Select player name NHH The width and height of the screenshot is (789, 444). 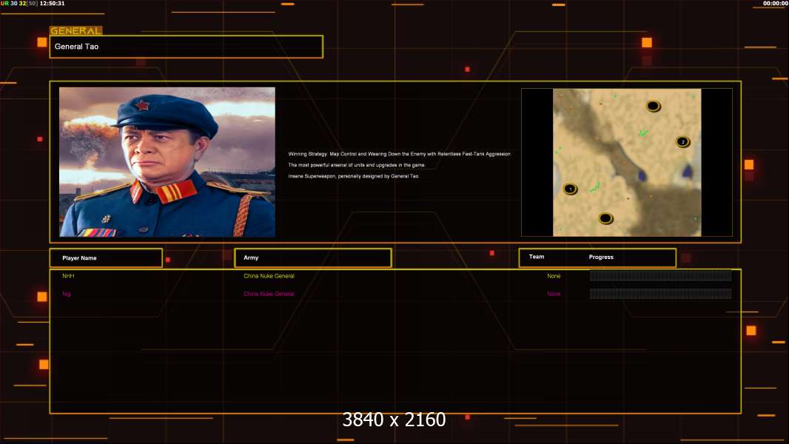pyautogui.click(x=68, y=276)
